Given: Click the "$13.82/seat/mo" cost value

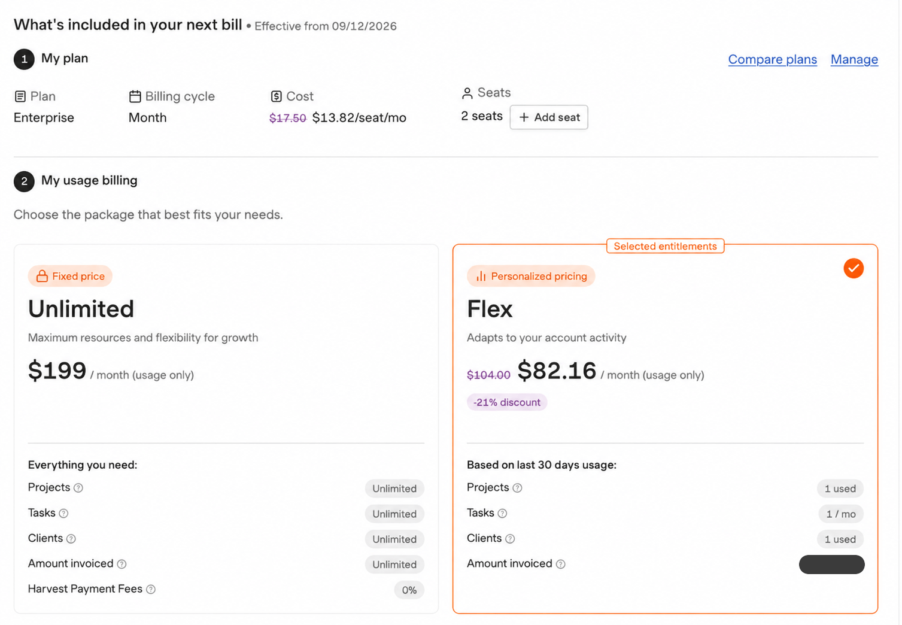Looking at the screenshot, I should coord(359,117).
